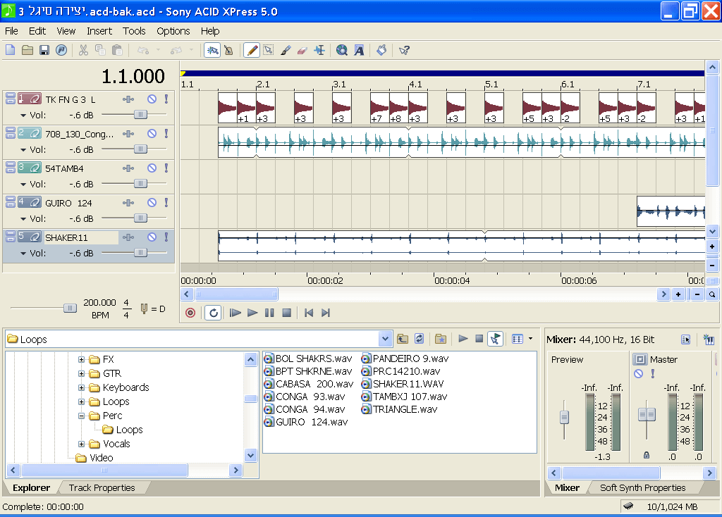
Task: Mute the GUIRO 124 track
Action: (152, 203)
